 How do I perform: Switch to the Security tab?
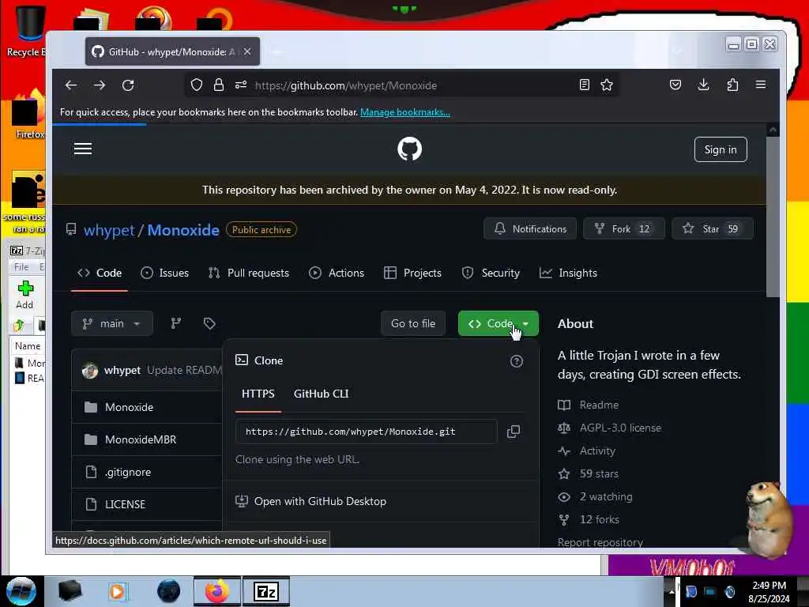tap(491, 273)
